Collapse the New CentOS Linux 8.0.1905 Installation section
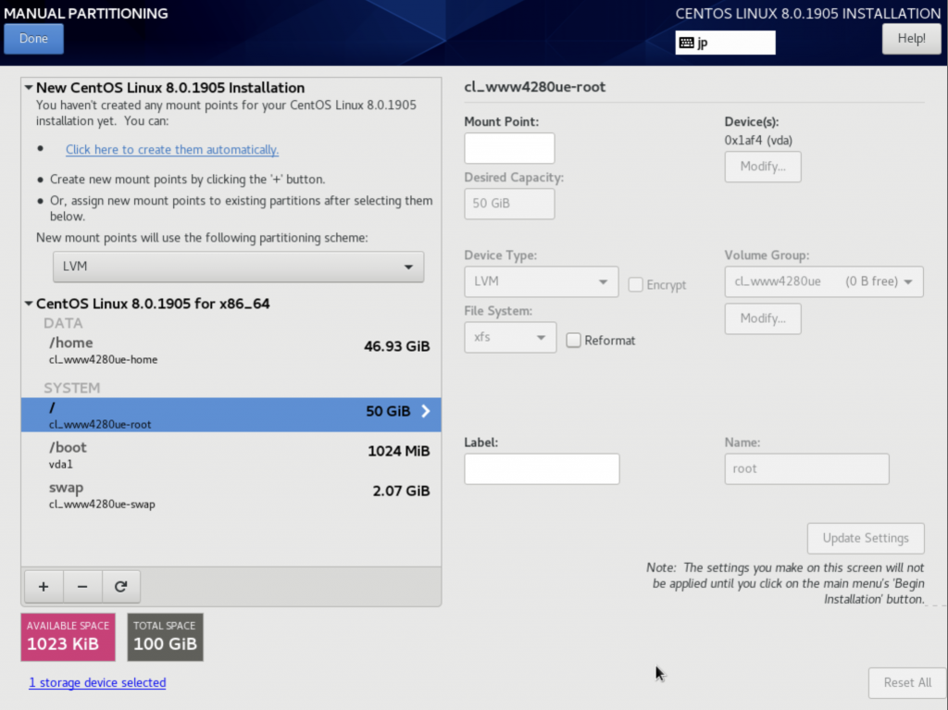Screen dimensions: 948x710 [29, 88]
